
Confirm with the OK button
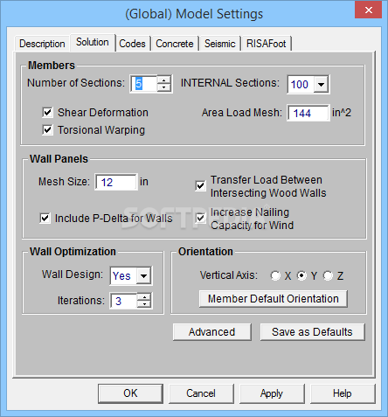[x=130, y=393]
